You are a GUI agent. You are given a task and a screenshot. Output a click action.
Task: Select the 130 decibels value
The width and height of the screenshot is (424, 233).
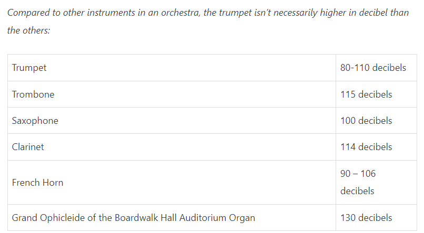pos(366,218)
